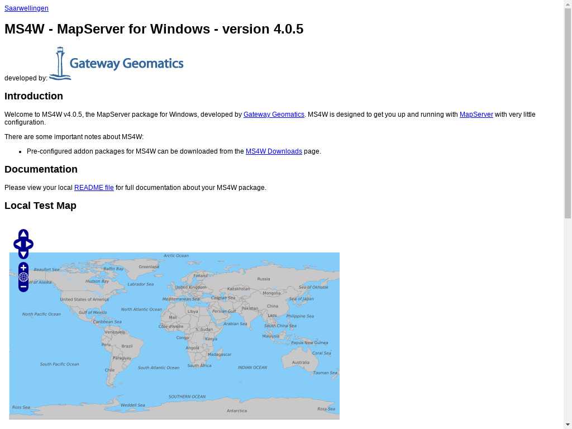Click the Gateway Geomatics logo image
The image size is (572, 429).
point(116,64)
